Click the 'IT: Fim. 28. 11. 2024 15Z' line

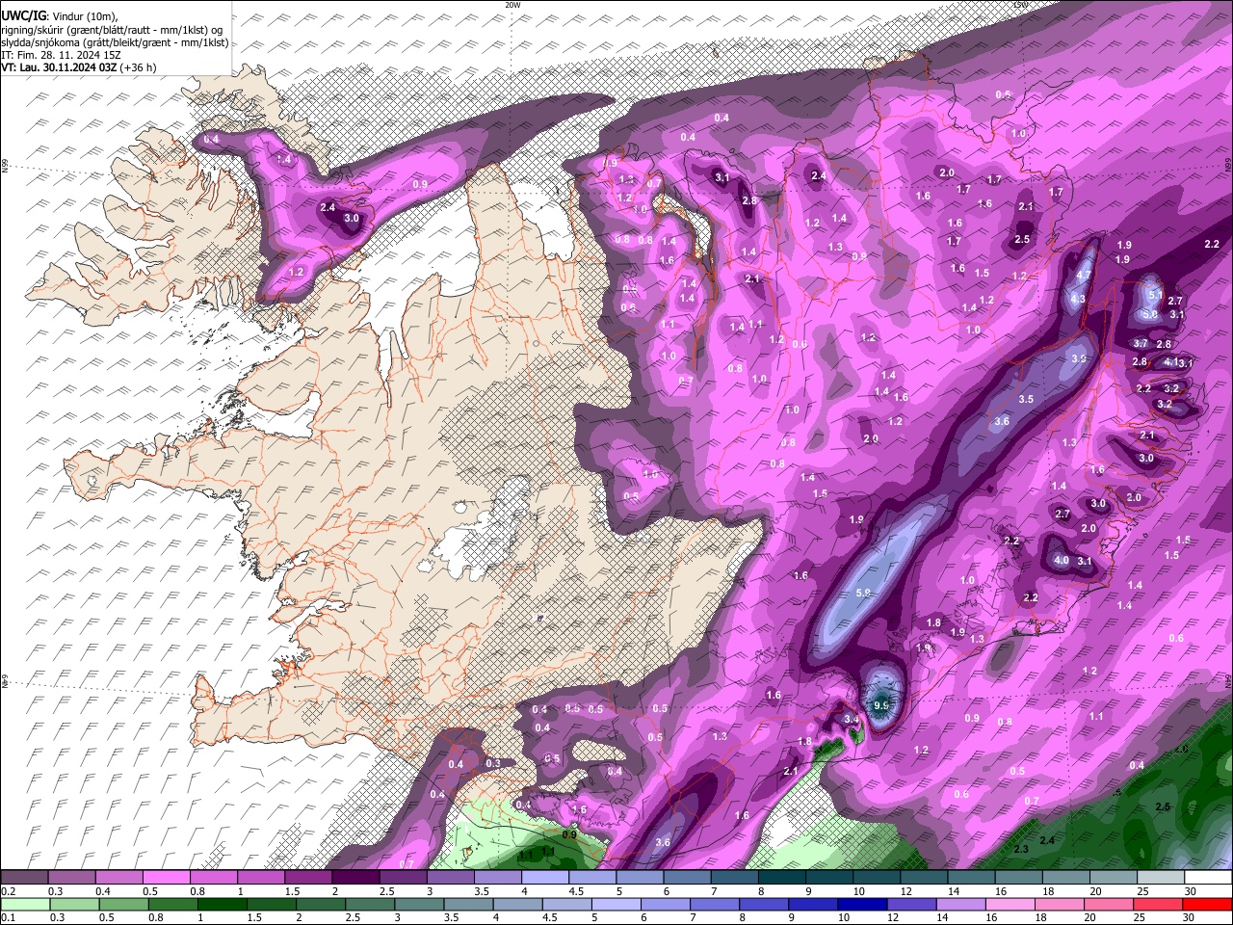(59, 55)
